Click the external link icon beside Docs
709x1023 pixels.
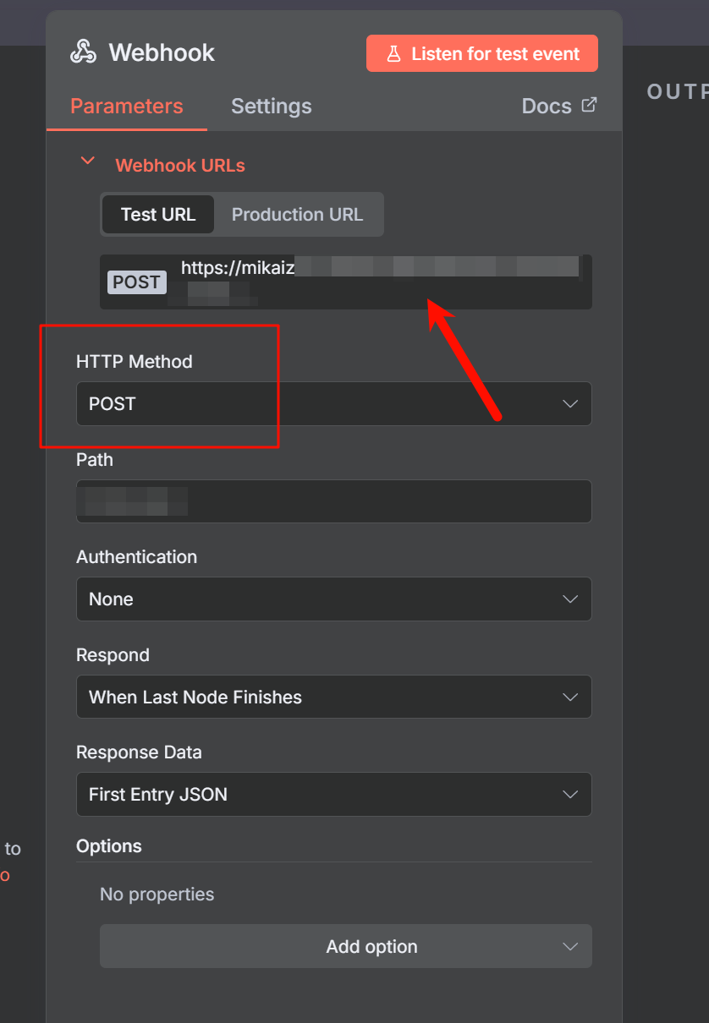point(589,105)
